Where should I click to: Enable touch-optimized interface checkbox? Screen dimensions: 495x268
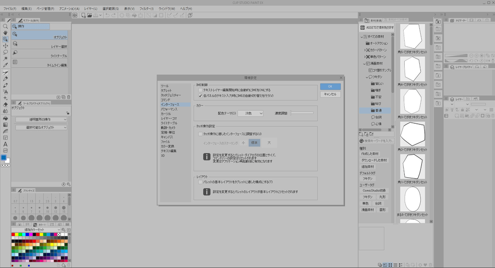click(201, 134)
